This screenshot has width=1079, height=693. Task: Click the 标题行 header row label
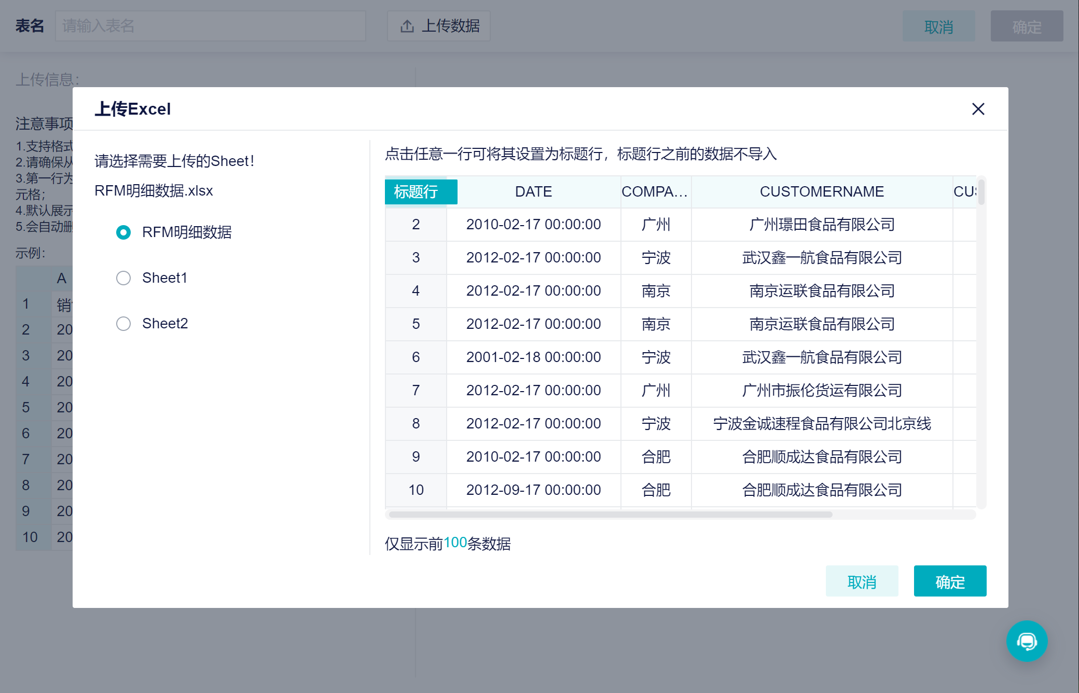click(x=421, y=192)
